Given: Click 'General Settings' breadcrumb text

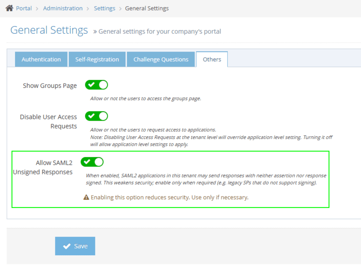Looking at the screenshot, I should click(x=147, y=8).
